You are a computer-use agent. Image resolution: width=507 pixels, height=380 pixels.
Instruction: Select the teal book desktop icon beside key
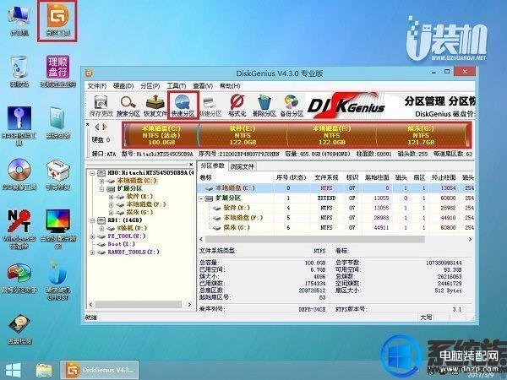tap(57, 122)
